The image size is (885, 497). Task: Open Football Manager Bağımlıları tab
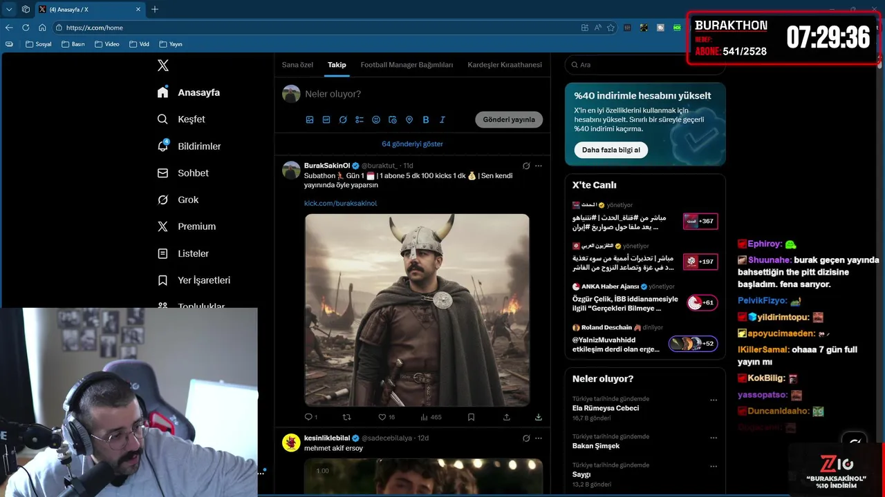click(407, 65)
